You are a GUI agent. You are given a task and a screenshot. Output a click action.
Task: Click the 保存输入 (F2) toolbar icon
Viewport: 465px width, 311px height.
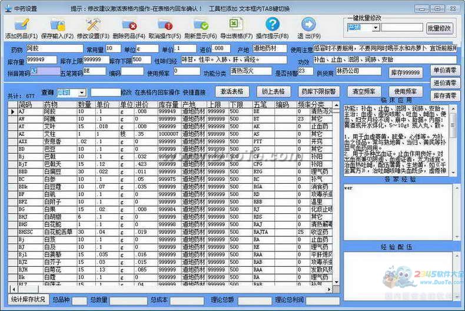[x=58, y=25]
